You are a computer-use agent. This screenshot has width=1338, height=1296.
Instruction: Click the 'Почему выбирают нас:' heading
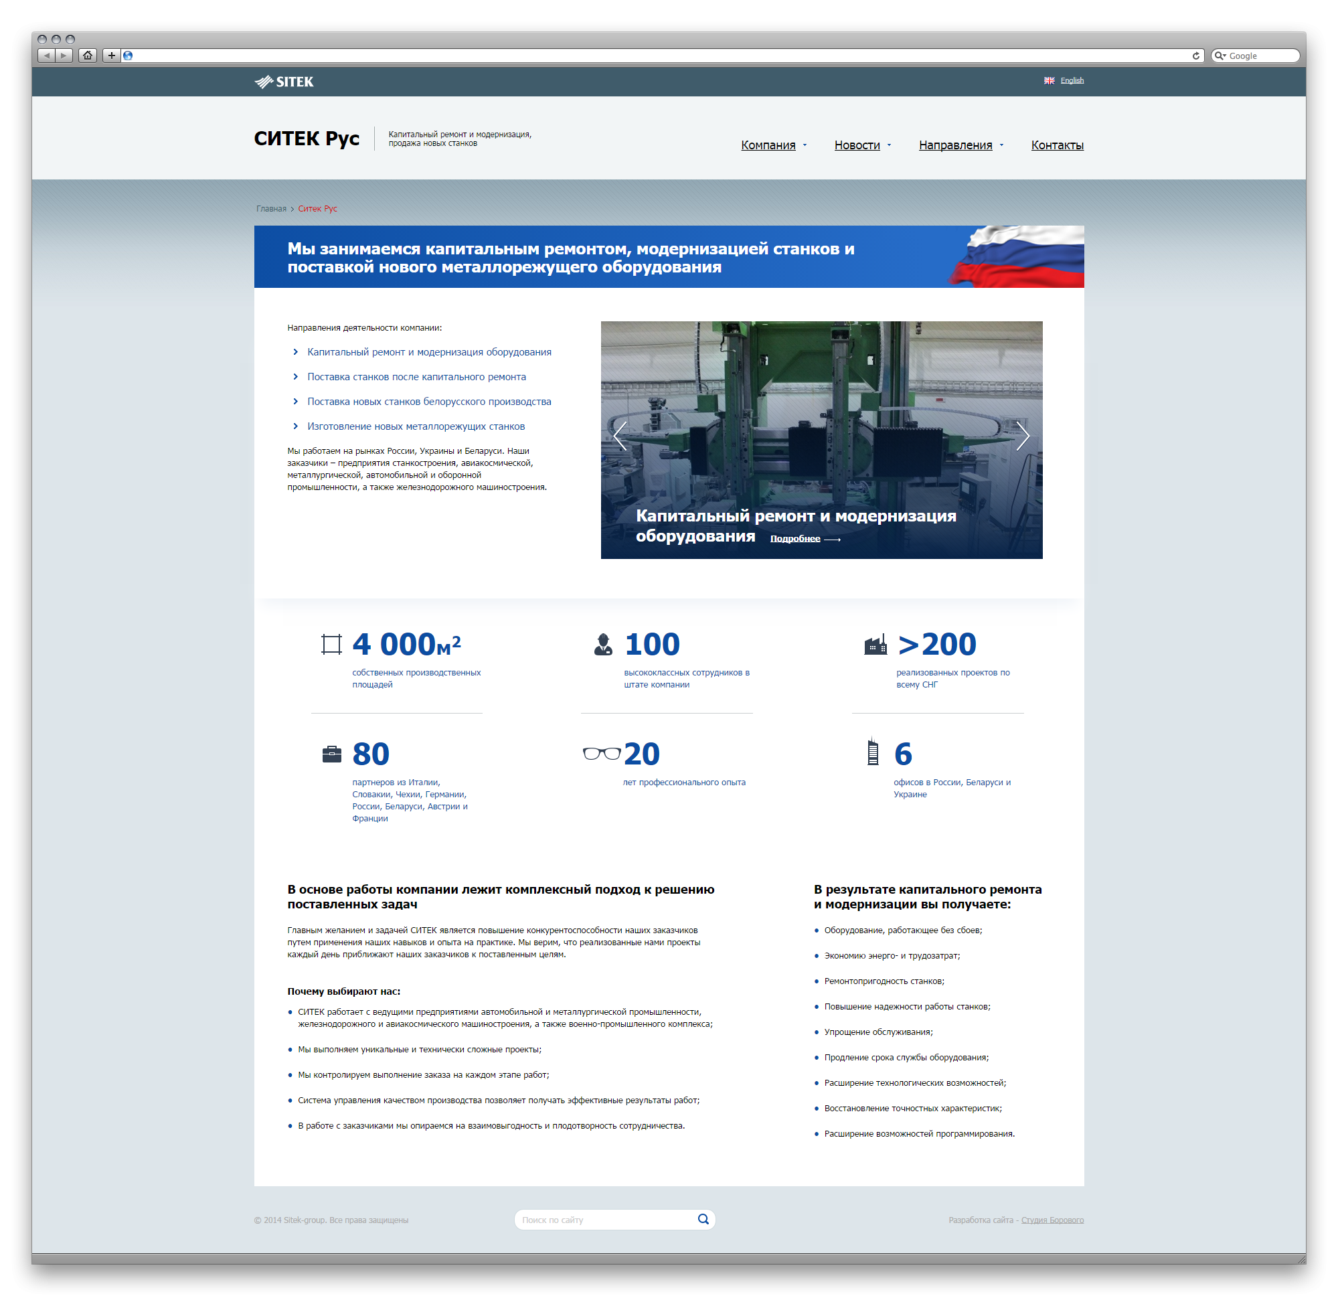[344, 991]
